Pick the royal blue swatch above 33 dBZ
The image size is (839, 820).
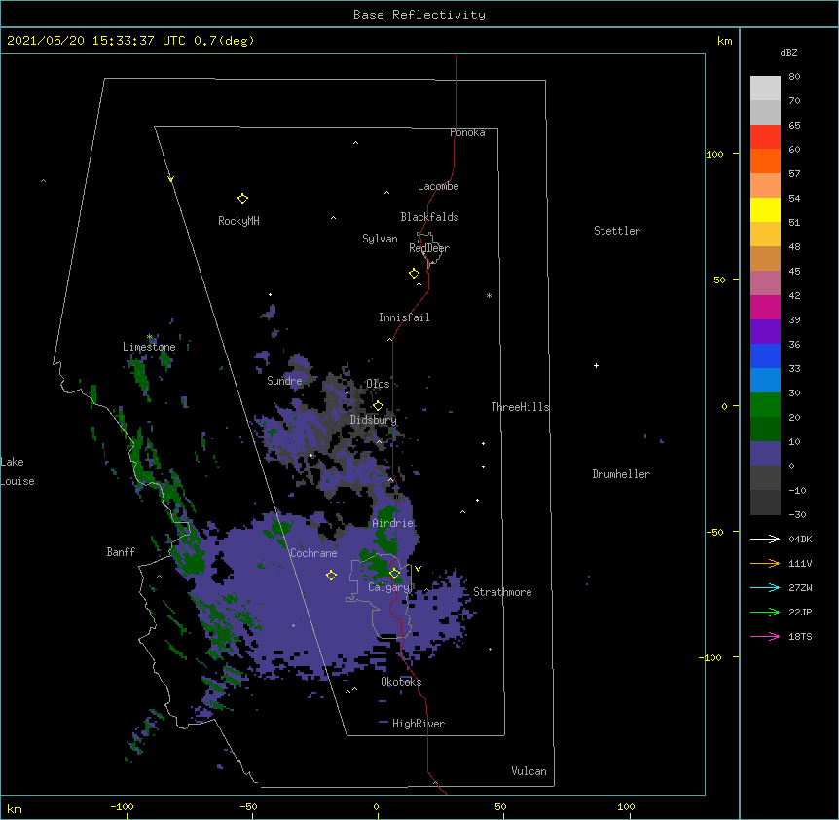(765, 355)
